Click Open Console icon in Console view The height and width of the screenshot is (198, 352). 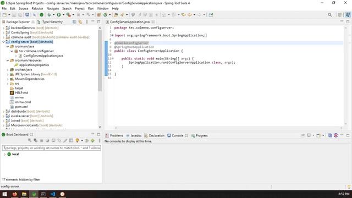[x=318, y=135]
